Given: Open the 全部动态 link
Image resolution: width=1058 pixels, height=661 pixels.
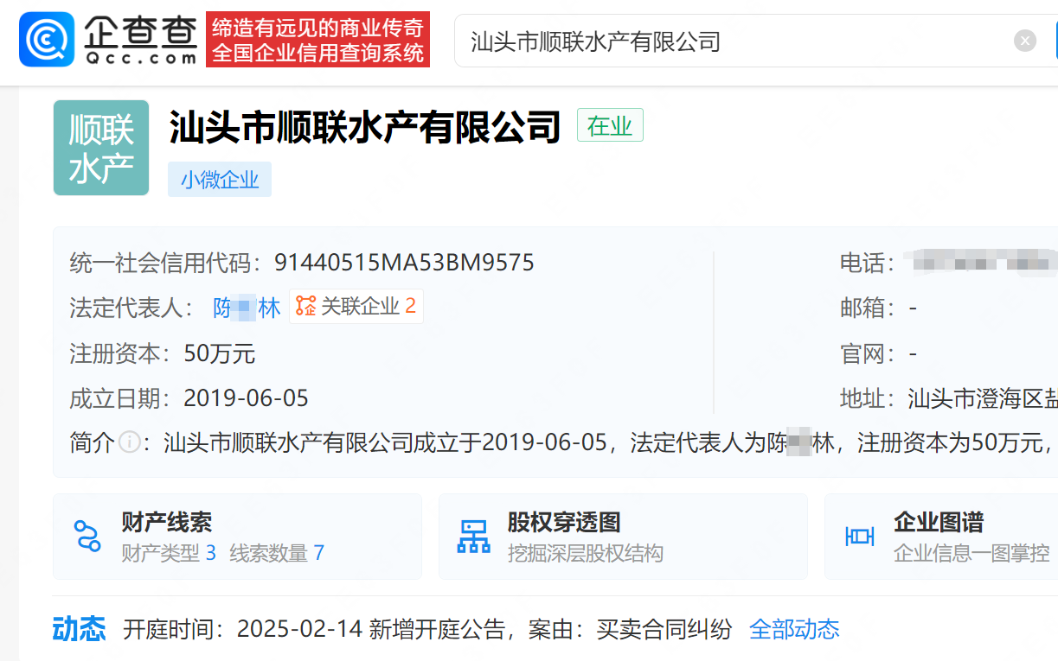Looking at the screenshot, I should [794, 629].
